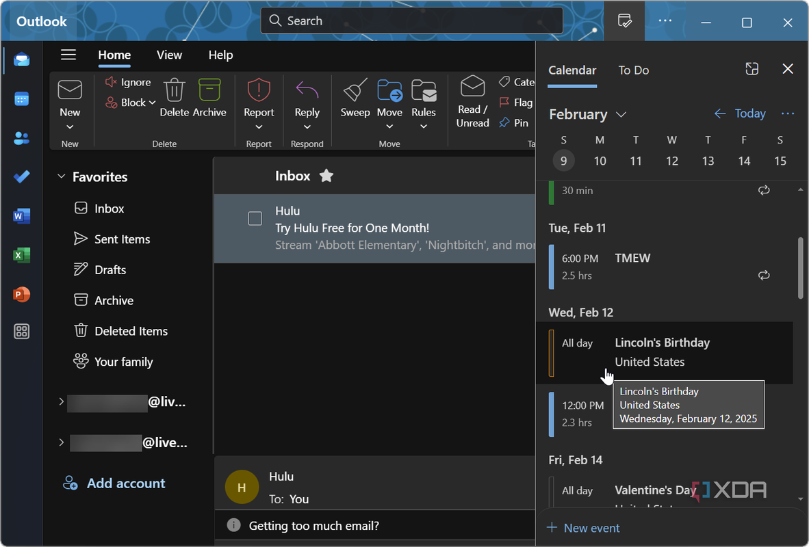
Task: Switch to the Home ribbon tab
Action: (x=114, y=55)
